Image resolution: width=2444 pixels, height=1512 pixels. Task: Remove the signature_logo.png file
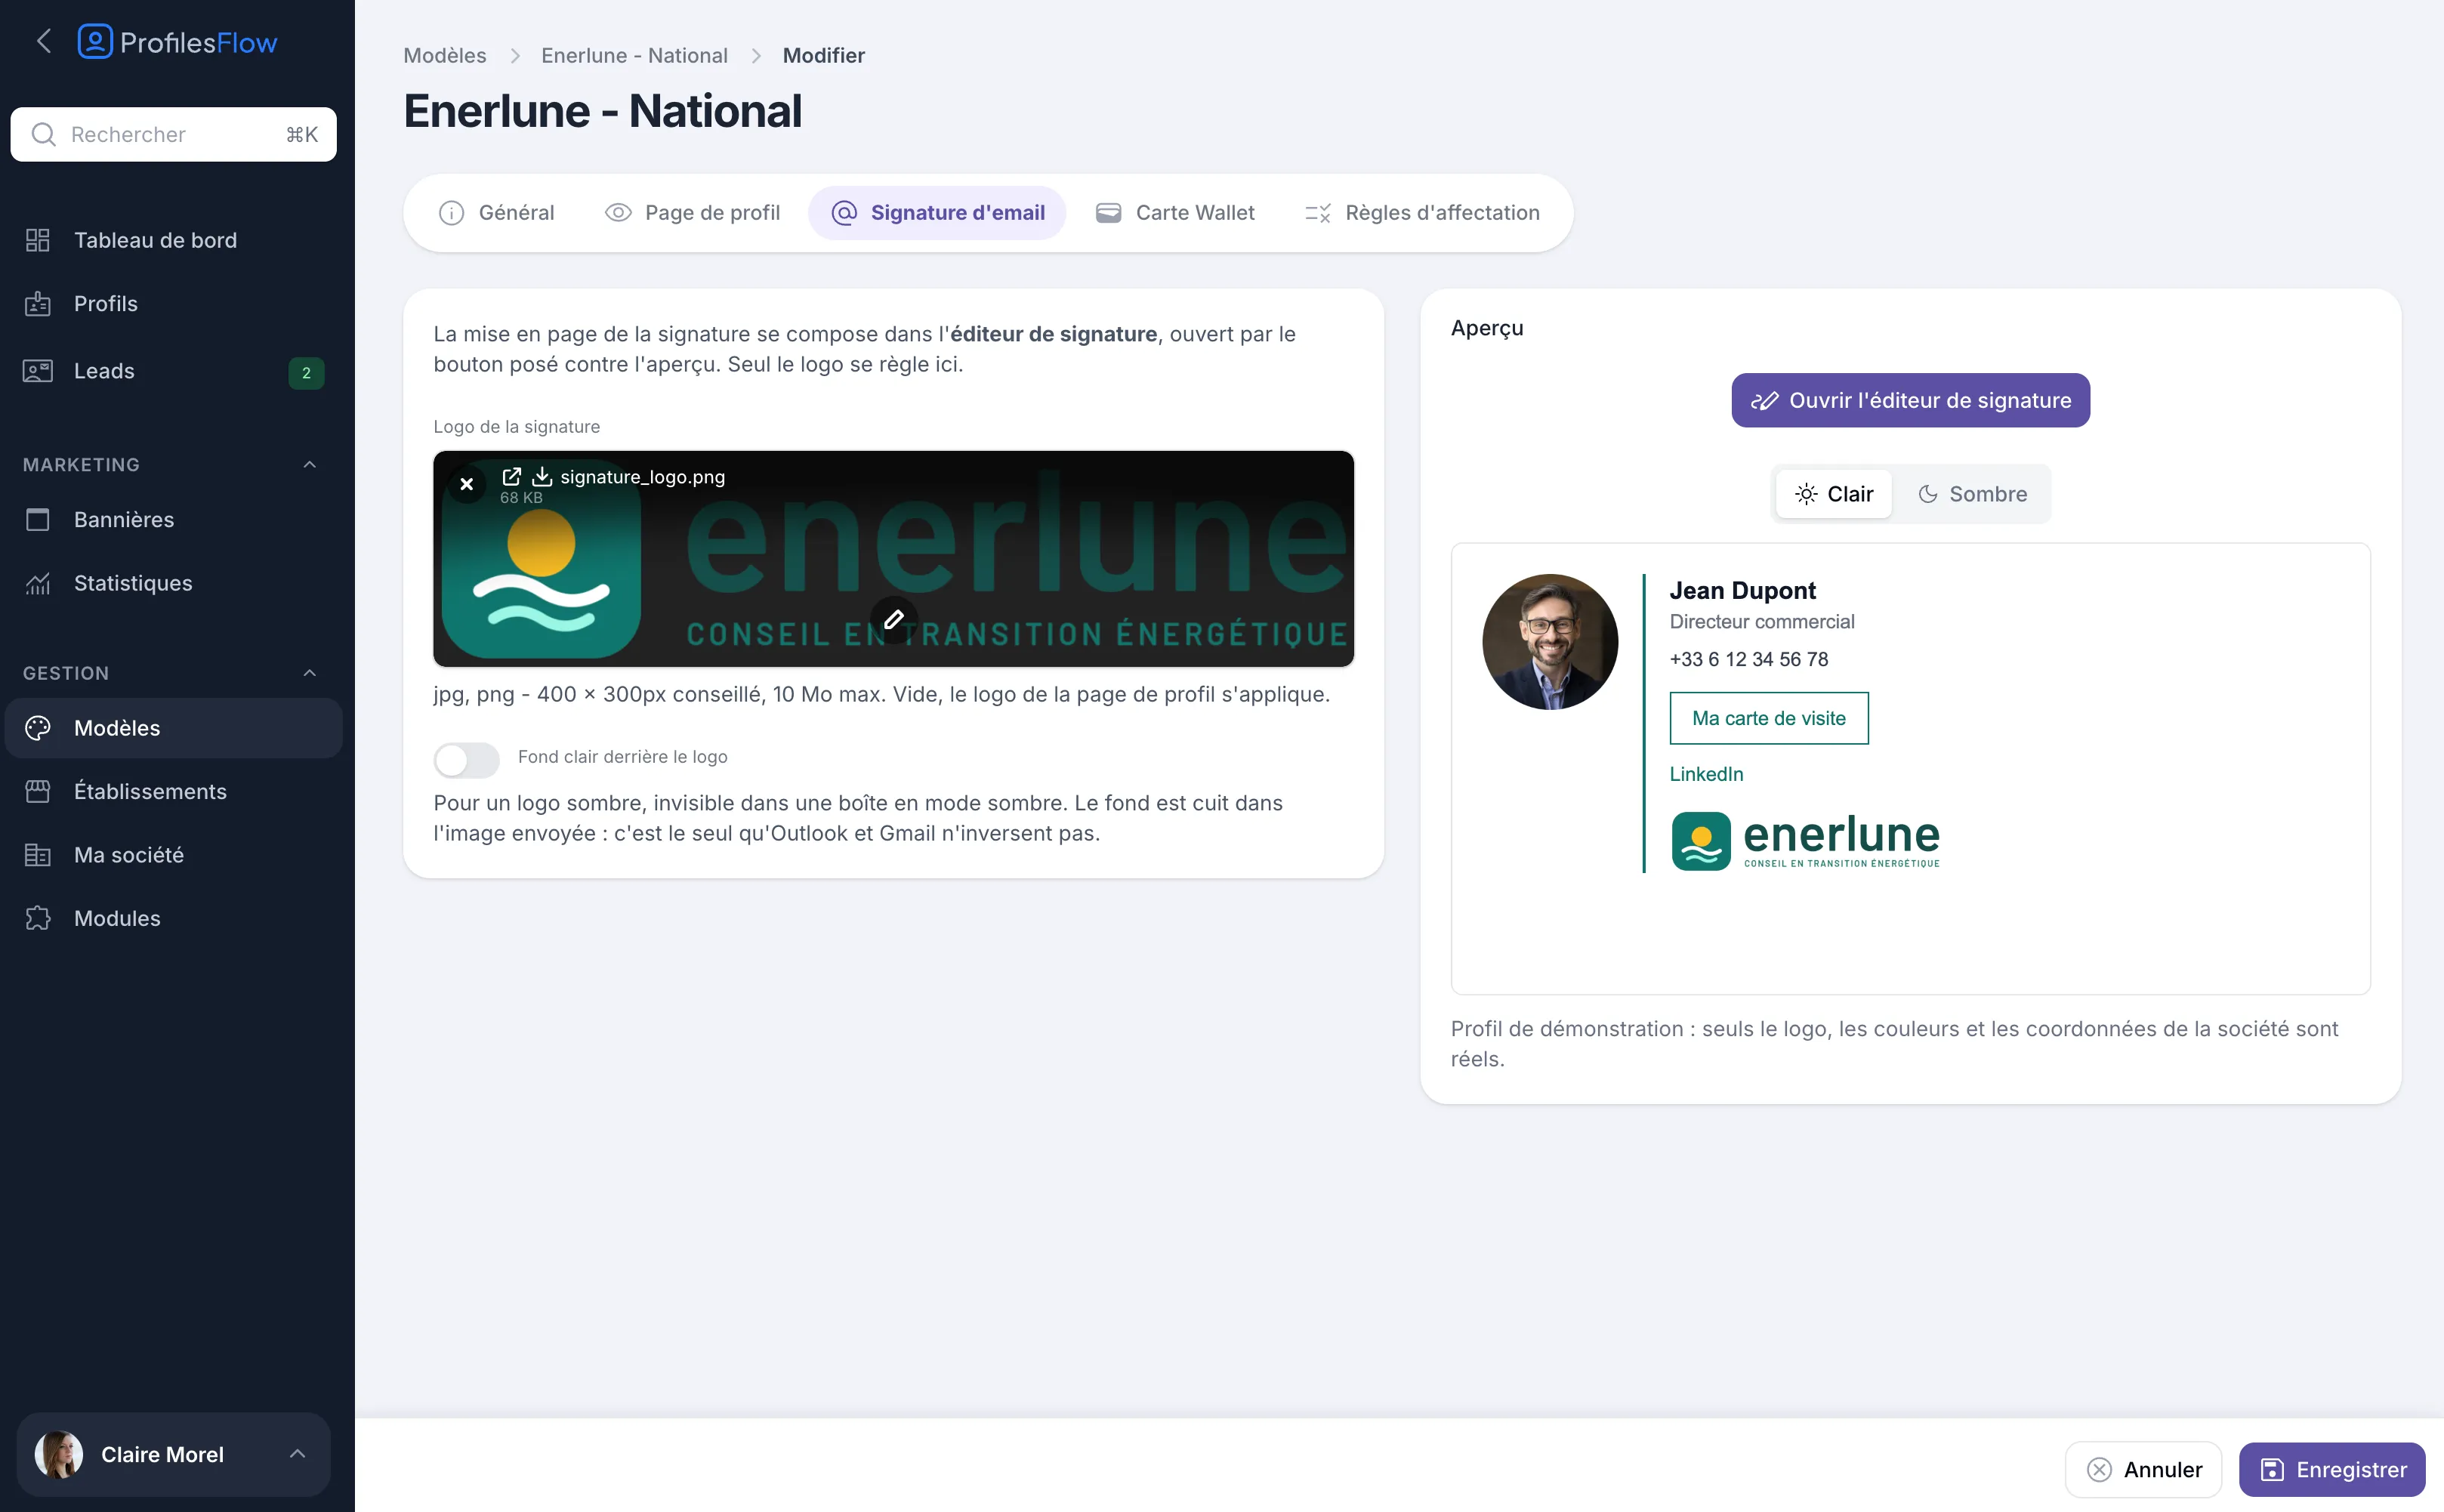pos(466,484)
